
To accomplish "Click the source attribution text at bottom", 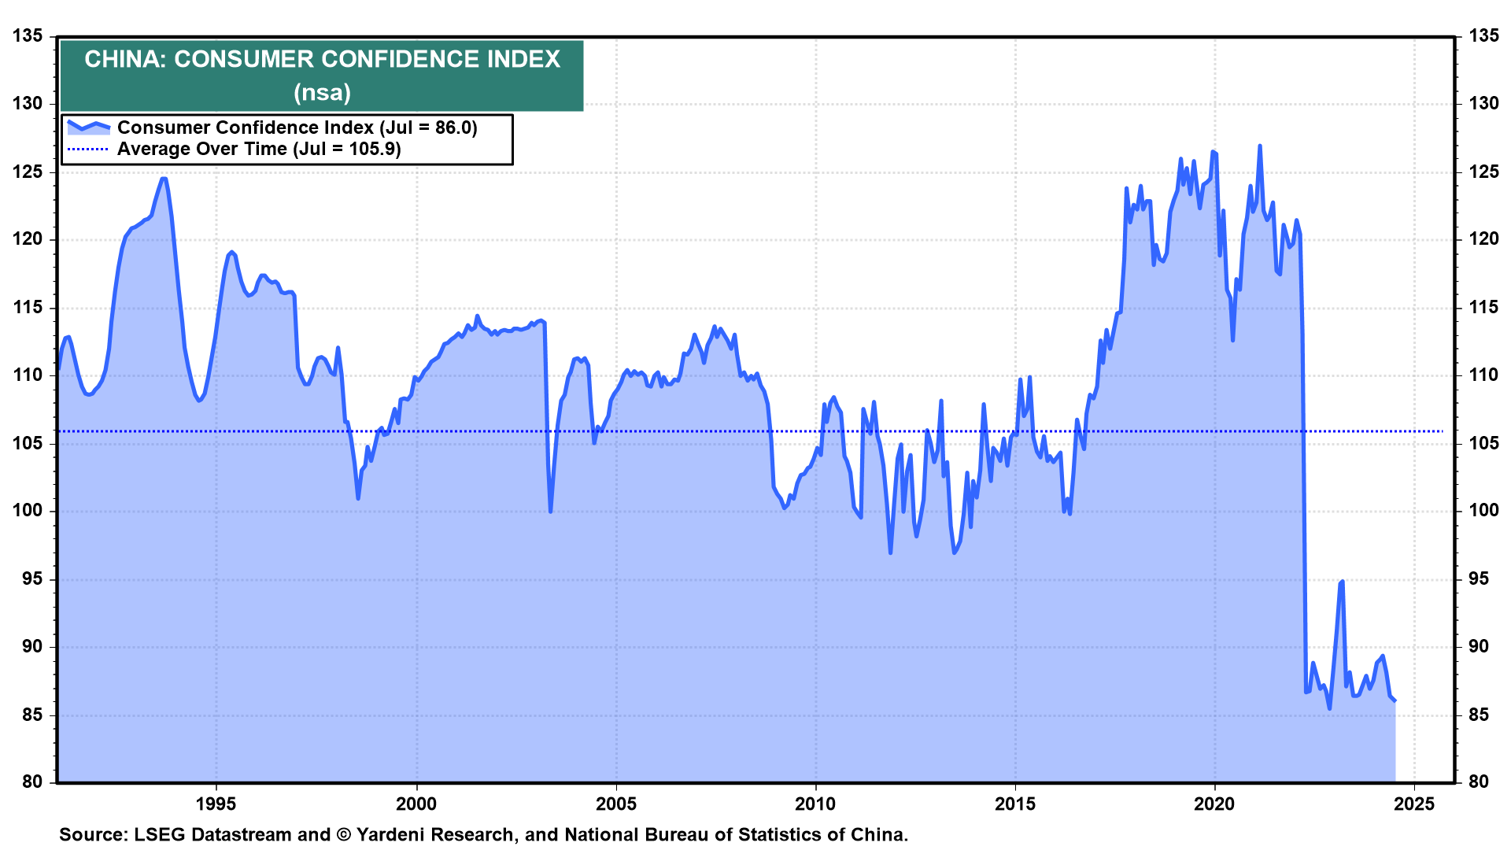I will pyautogui.click(x=483, y=835).
